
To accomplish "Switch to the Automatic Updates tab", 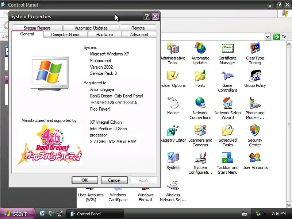I will 91,28.
